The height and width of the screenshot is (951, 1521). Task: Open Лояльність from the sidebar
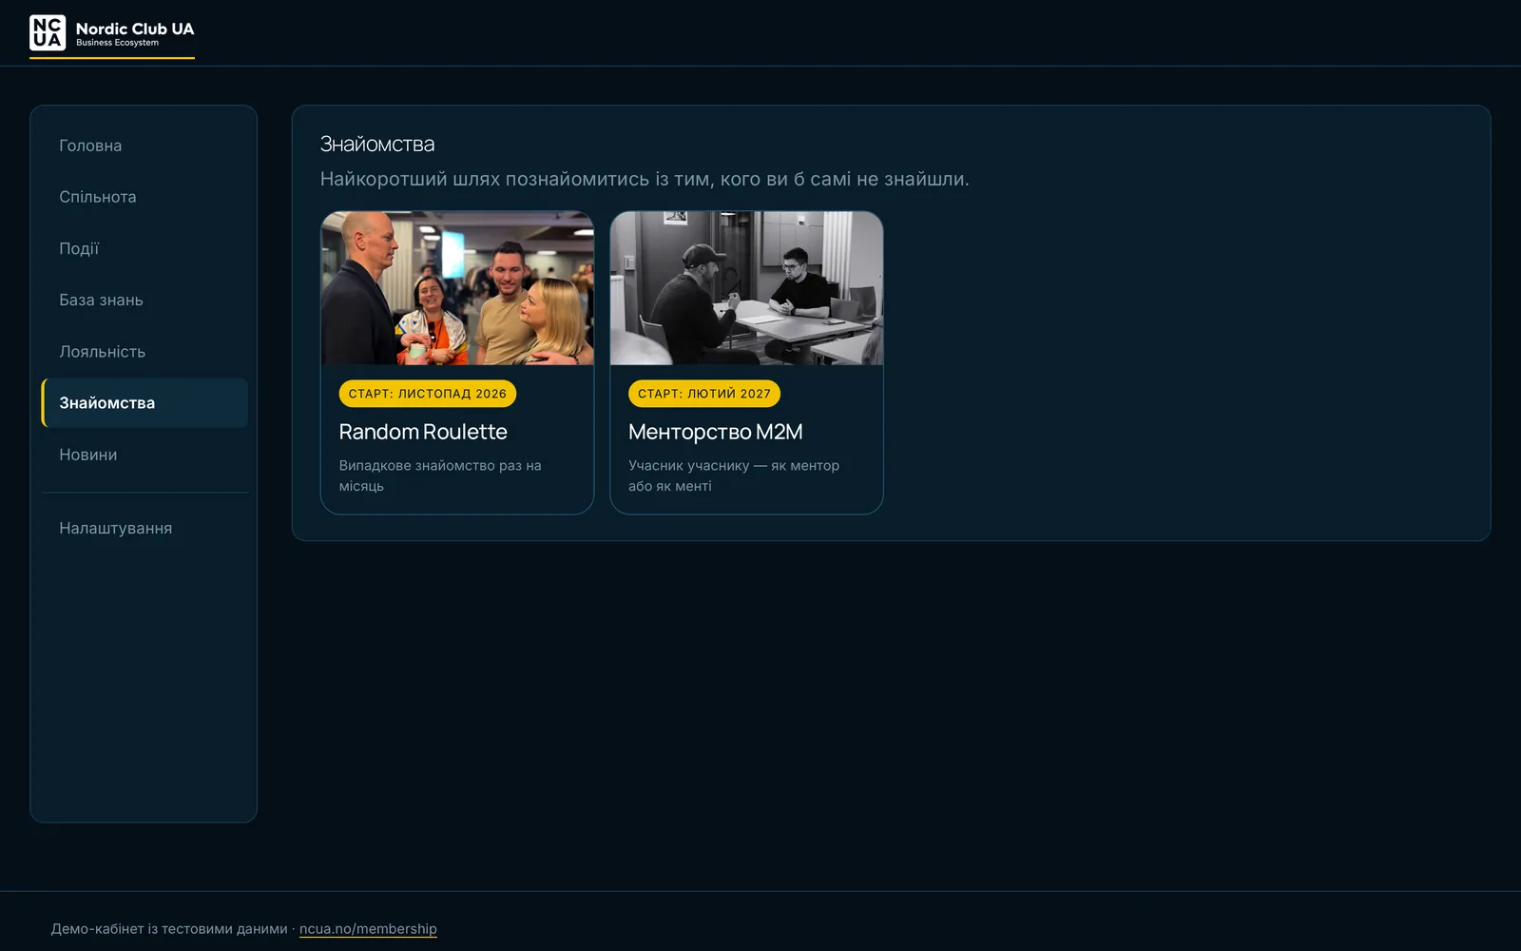(144, 351)
